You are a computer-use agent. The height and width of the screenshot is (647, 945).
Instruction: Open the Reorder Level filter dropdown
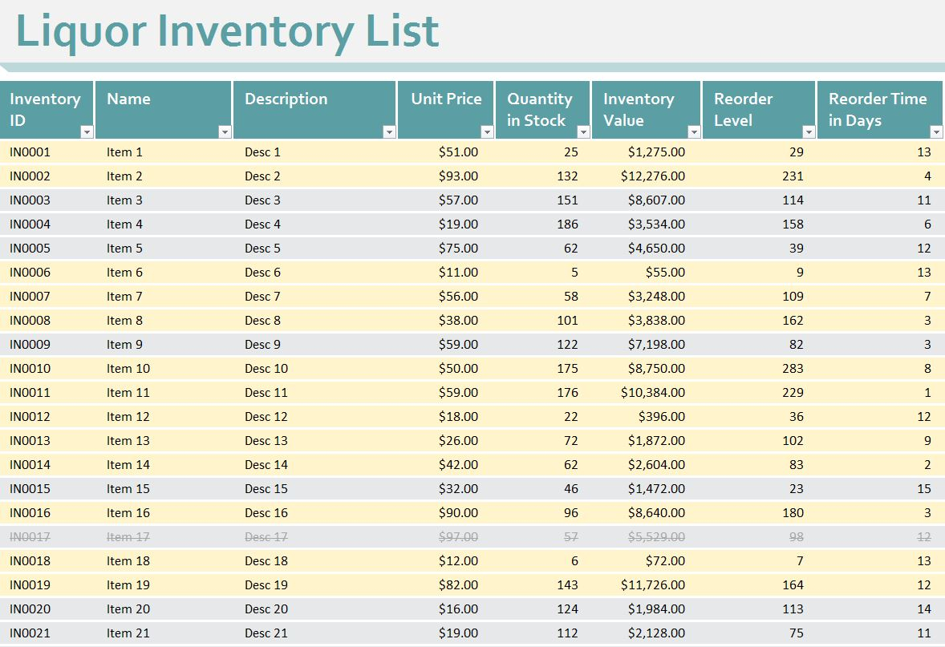[808, 132]
